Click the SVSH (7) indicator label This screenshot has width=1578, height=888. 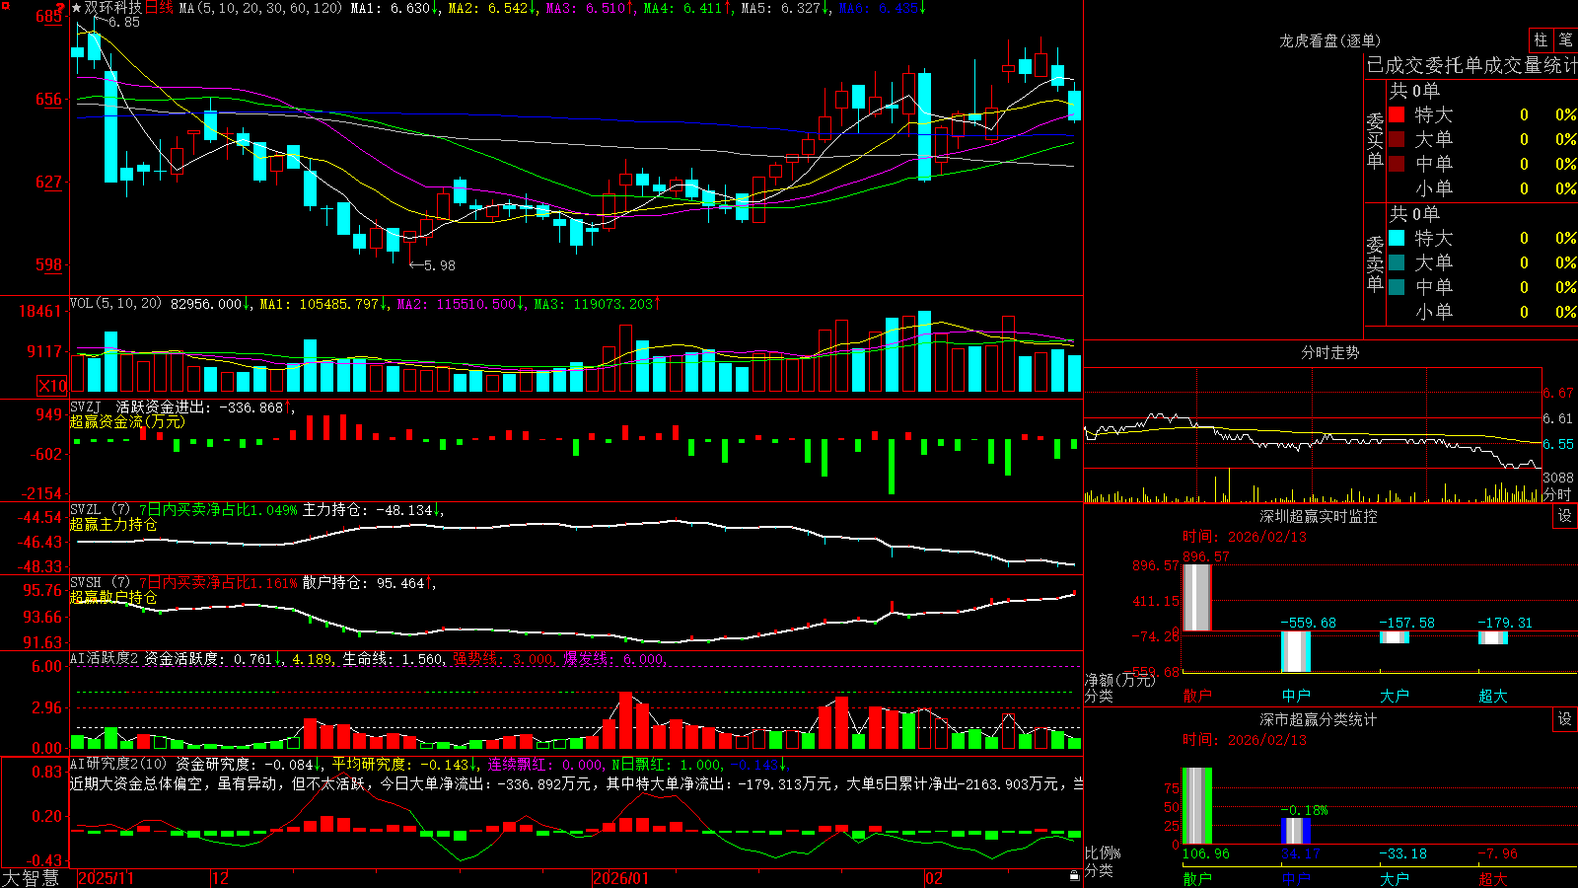100,583
